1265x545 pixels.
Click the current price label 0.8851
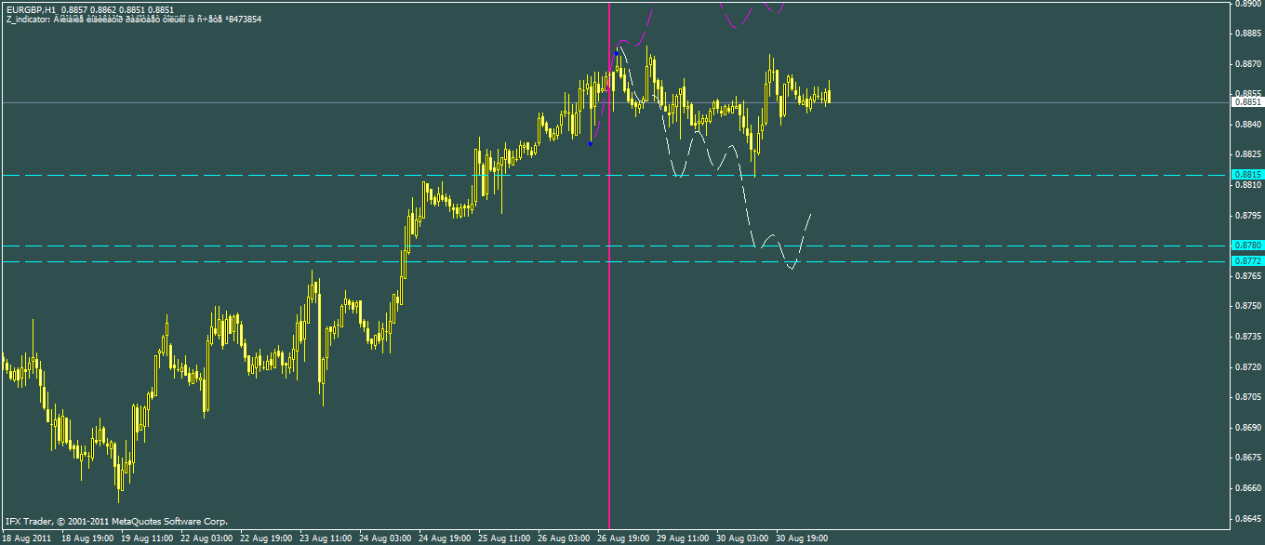coord(1247,102)
